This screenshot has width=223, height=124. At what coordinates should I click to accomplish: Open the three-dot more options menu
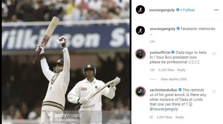coord(216,10)
